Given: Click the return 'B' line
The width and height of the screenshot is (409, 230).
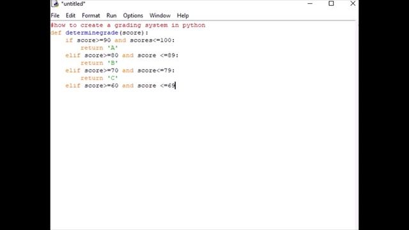Looking at the screenshot, I should 99,63.
